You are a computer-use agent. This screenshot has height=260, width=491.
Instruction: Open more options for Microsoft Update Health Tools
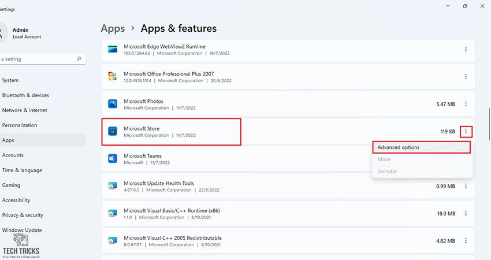coord(466,186)
